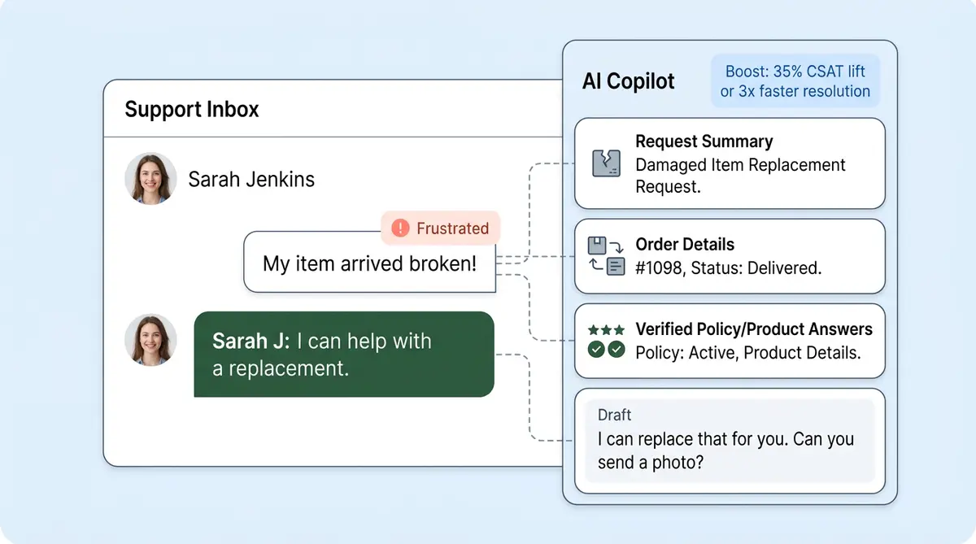Image resolution: width=976 pixels, height=544 pixels.
Task: Select the three-star icon on Verified Answers card
Action: pyautogui.click(x=606, y=329)
